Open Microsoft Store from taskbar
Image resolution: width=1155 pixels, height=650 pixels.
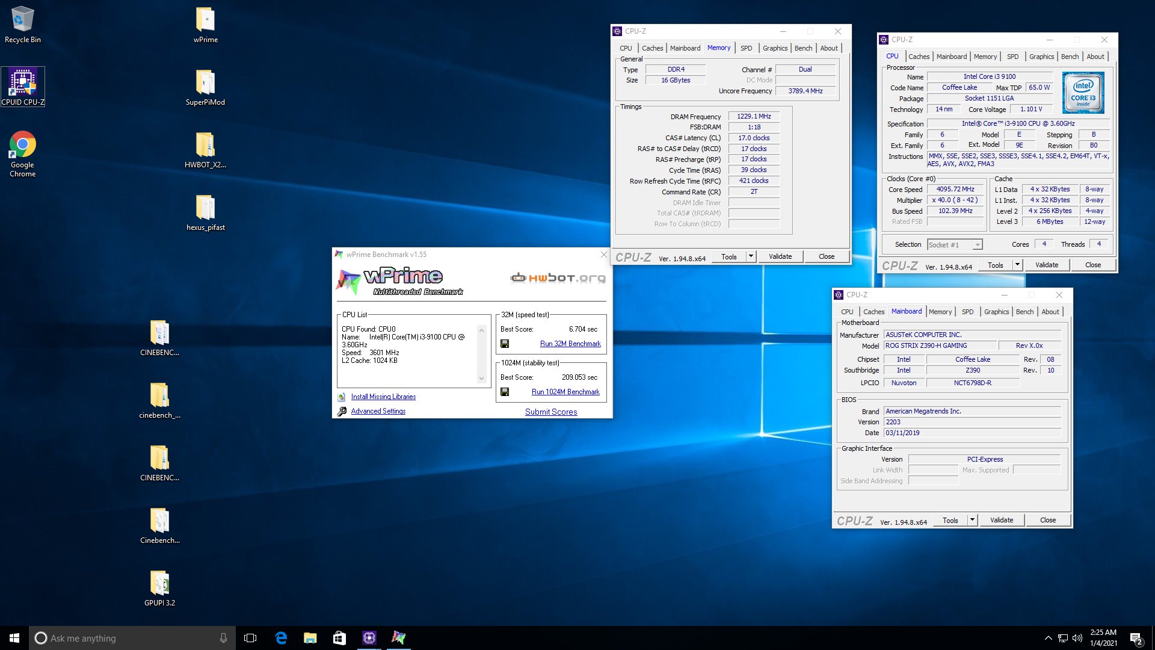click(339, 638)
